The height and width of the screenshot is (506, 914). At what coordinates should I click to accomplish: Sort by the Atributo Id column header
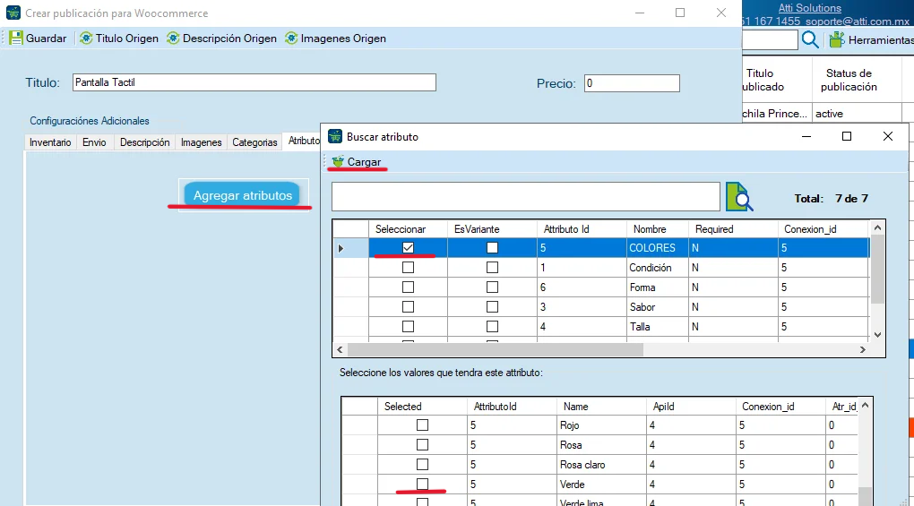tap(582, 229)
